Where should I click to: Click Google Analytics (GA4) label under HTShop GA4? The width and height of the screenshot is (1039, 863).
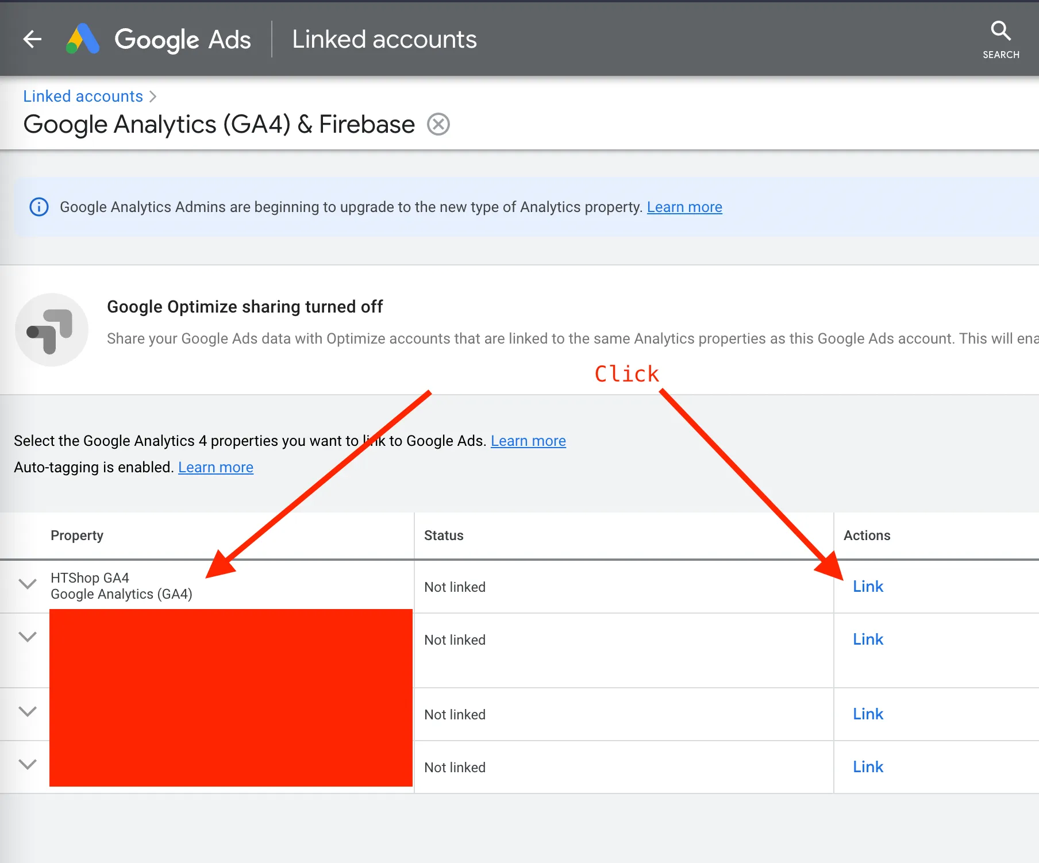(x=121, y=594)
